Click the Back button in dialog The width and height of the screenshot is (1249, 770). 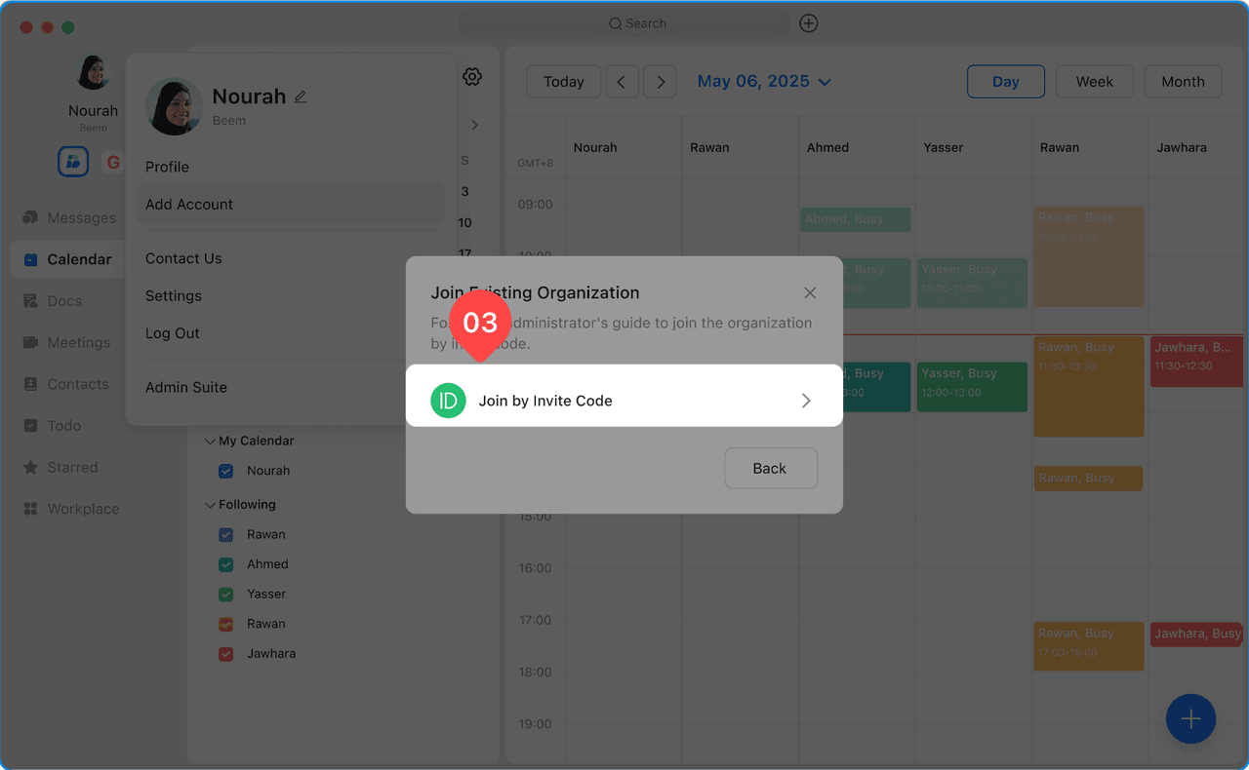770,469
